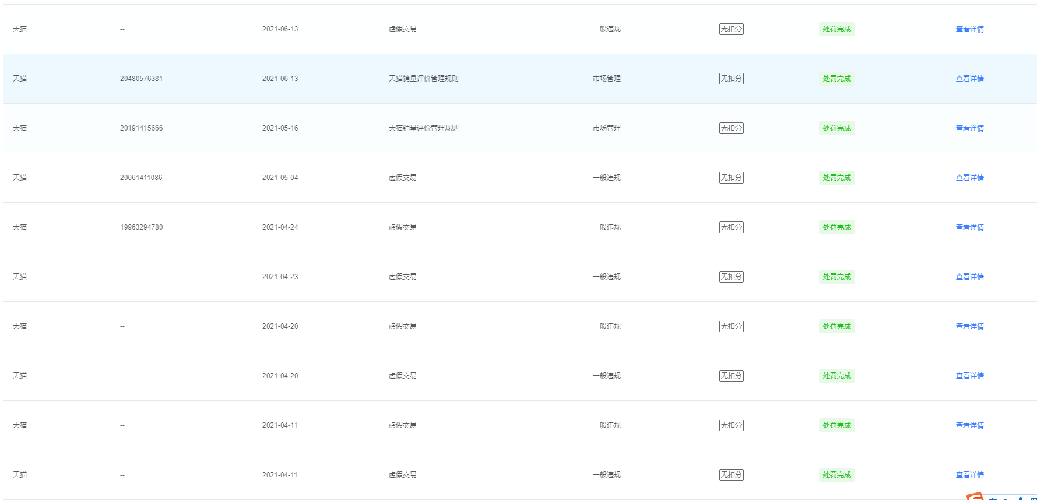Click date 2021-06-13 in order 20480576381 row
This screenshot has height=500, width=1037.
[280, 79]
